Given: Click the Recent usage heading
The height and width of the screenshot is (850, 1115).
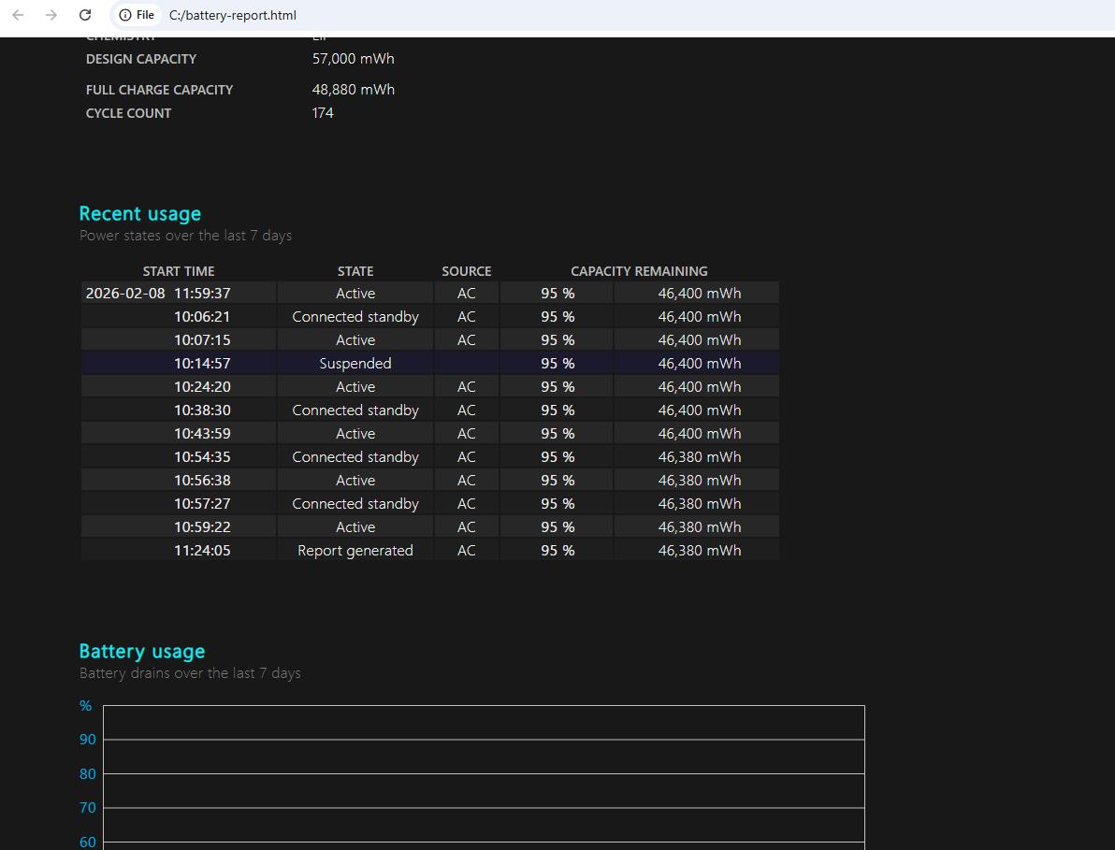Looking at the screenshot, I should [139, 213].
